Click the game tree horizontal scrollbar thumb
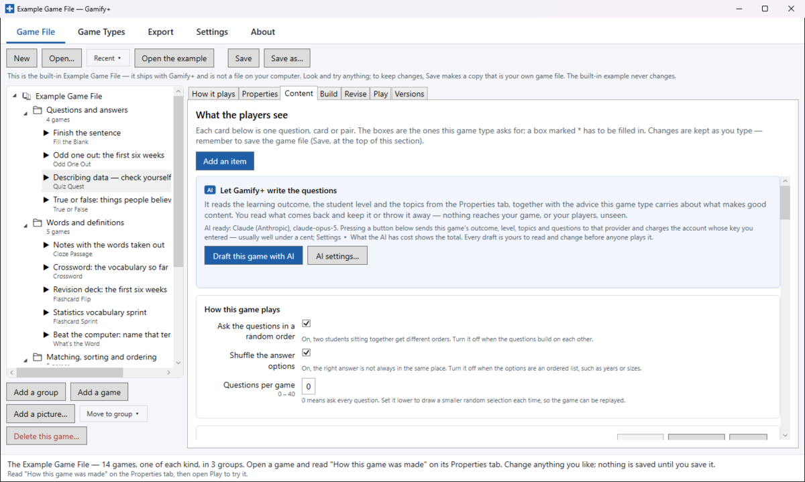 (x=70, y=373)
